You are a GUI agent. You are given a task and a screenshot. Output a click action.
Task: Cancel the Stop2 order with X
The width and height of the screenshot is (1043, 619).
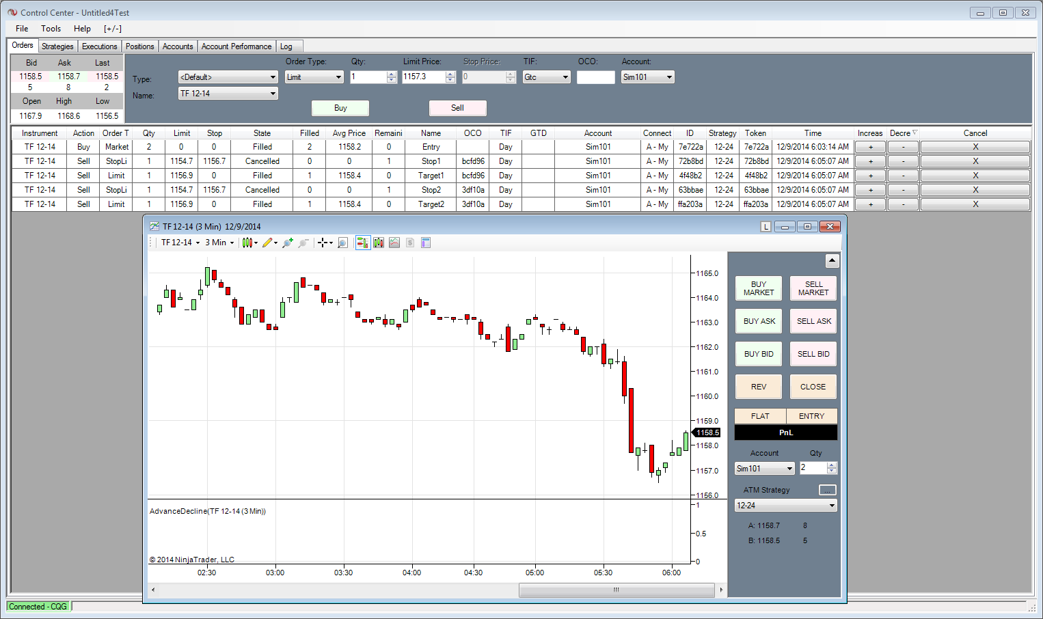(975, 190)
